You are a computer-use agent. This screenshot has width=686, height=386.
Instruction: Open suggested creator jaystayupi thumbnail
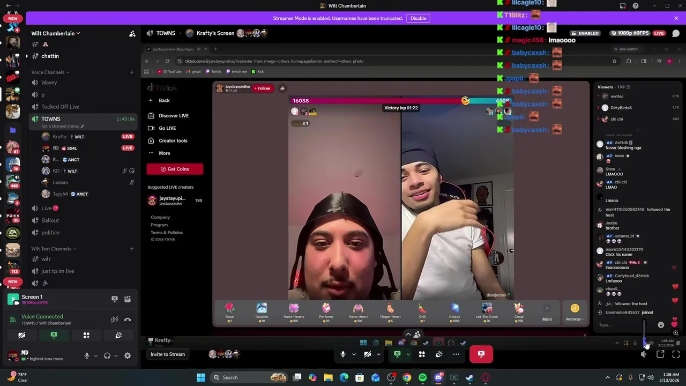click(152, 201)
